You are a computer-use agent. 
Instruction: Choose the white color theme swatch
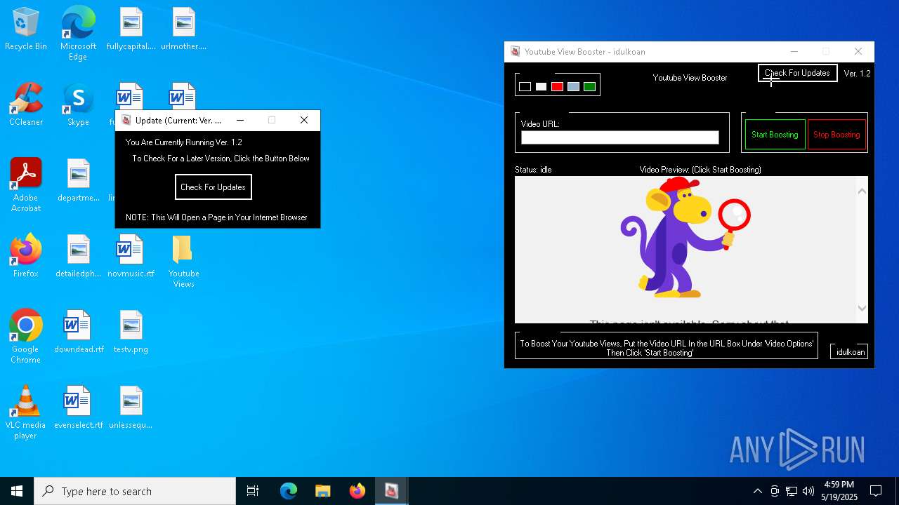pos(541,87)
